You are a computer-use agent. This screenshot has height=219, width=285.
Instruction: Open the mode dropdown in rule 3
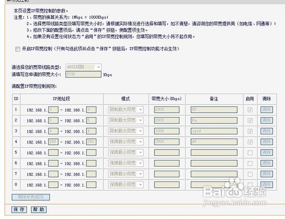tap(125, 131)
